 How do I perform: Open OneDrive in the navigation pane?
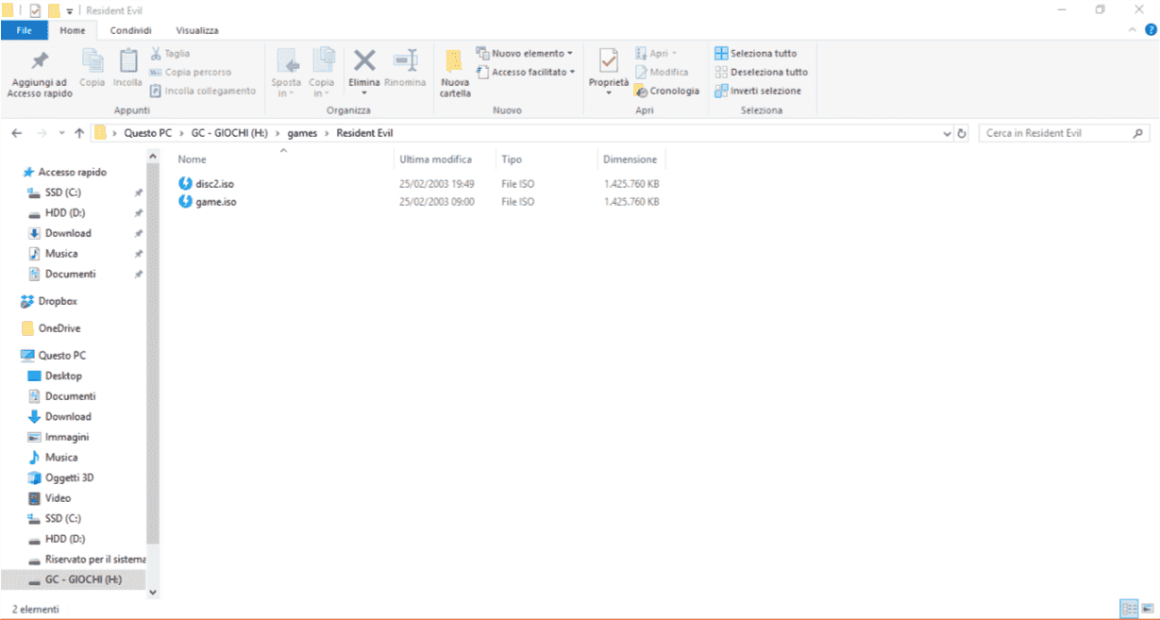(x=59, y=328)
